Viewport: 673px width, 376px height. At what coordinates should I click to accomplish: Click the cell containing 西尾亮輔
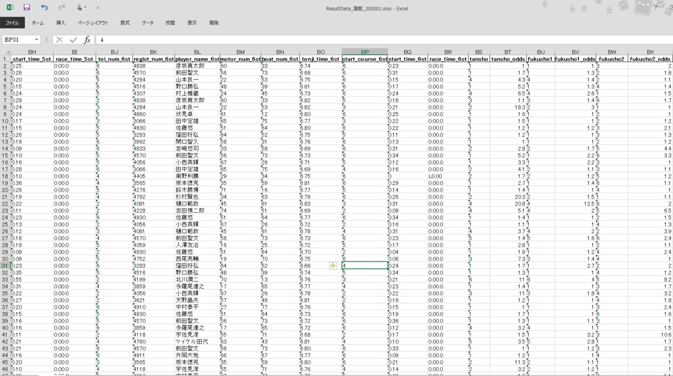[197, 258]
